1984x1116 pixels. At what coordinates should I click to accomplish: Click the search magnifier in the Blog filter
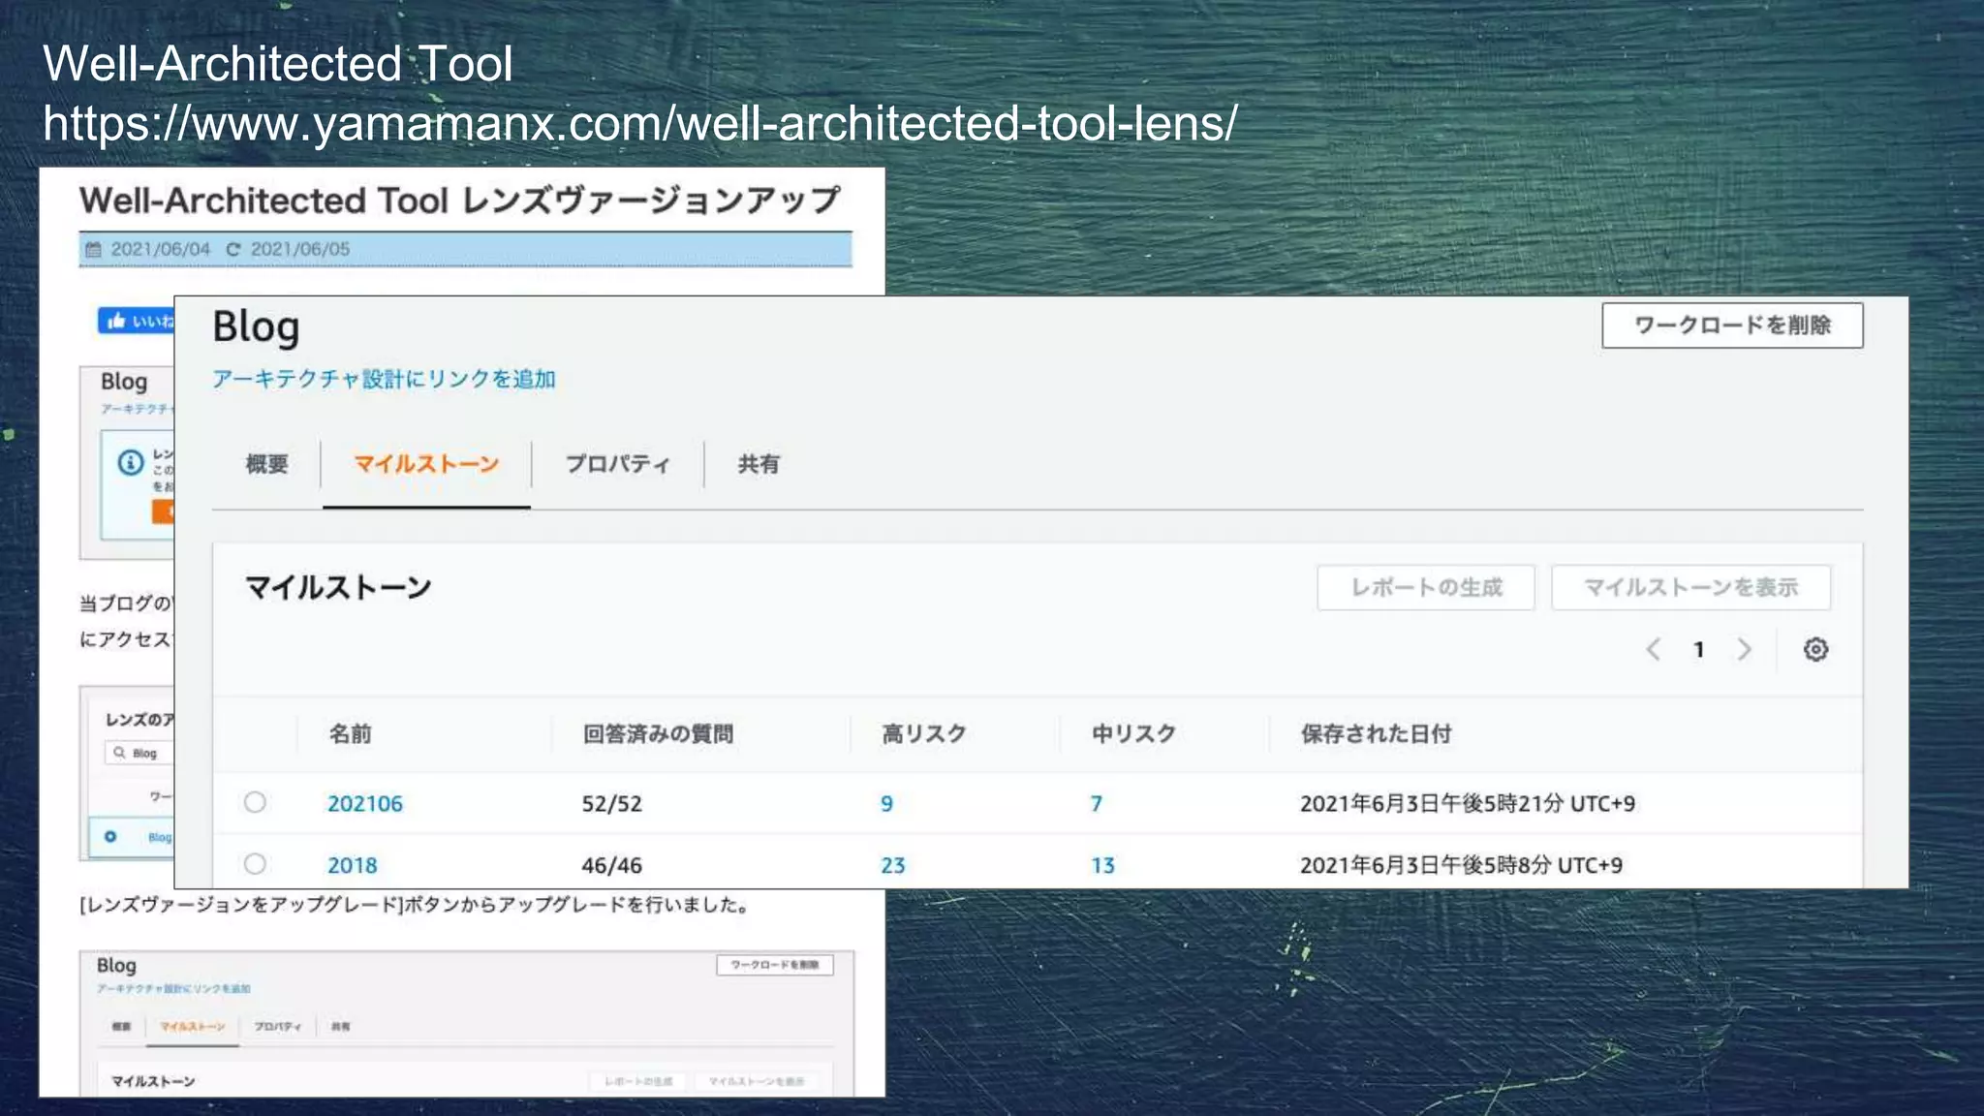[x=119, y=753]
